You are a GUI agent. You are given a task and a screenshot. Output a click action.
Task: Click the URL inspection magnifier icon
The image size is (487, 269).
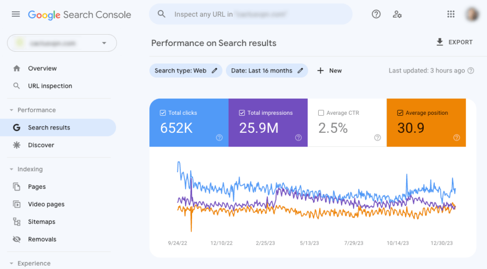[x=17, y=86]
